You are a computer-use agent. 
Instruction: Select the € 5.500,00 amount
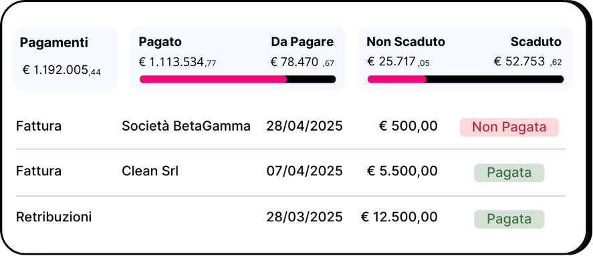(x=402, y=171)
